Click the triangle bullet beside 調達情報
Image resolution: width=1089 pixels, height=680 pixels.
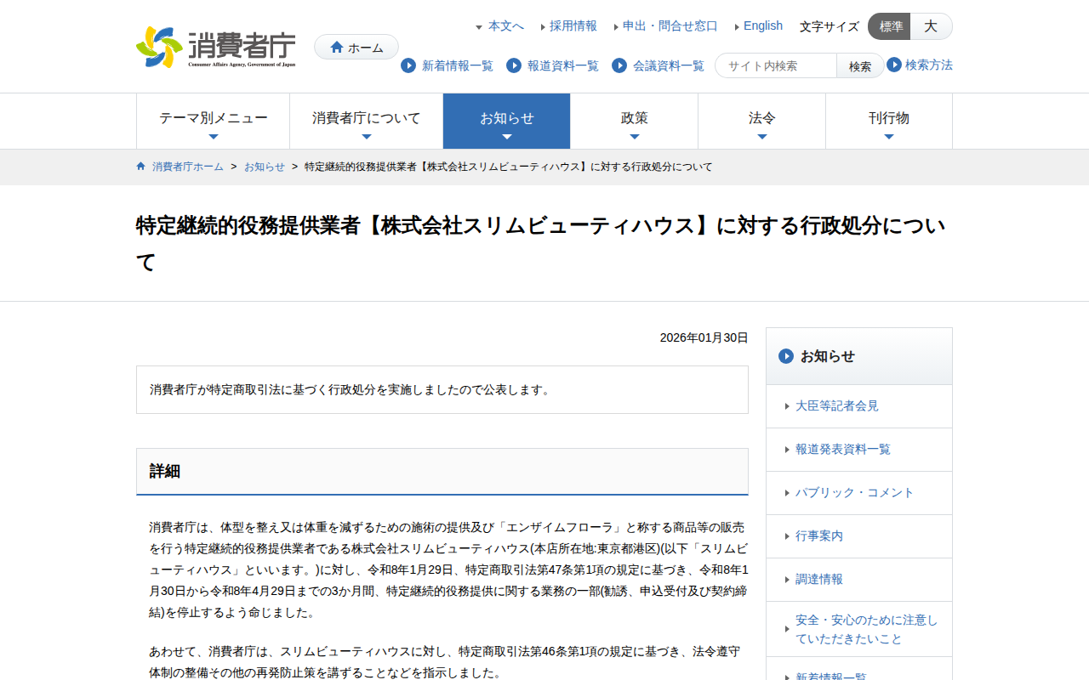coord(788,580)
